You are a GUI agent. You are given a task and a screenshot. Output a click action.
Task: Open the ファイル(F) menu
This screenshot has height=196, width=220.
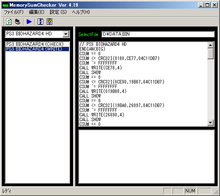point(14,12)
